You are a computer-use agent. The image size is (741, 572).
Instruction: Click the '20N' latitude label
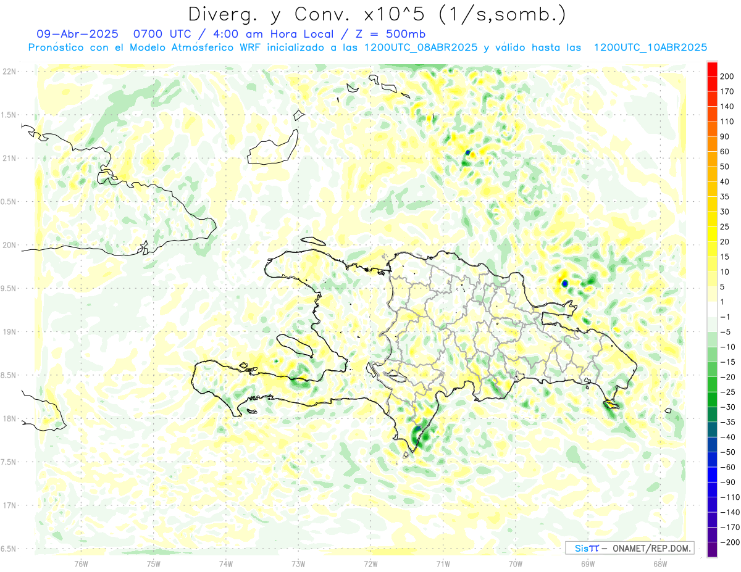[9, 245]
